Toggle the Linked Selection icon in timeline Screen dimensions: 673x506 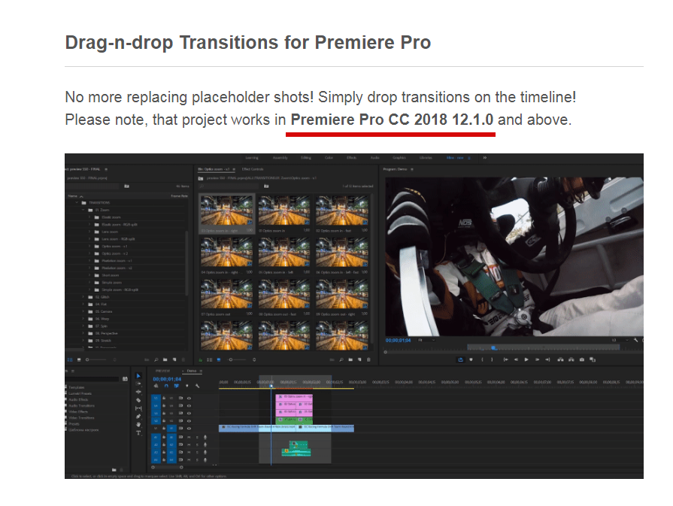point(177,386)
